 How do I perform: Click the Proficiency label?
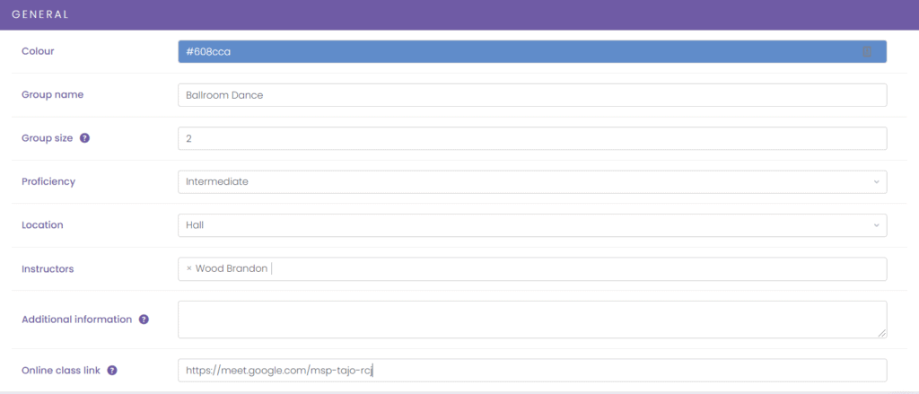48,182
